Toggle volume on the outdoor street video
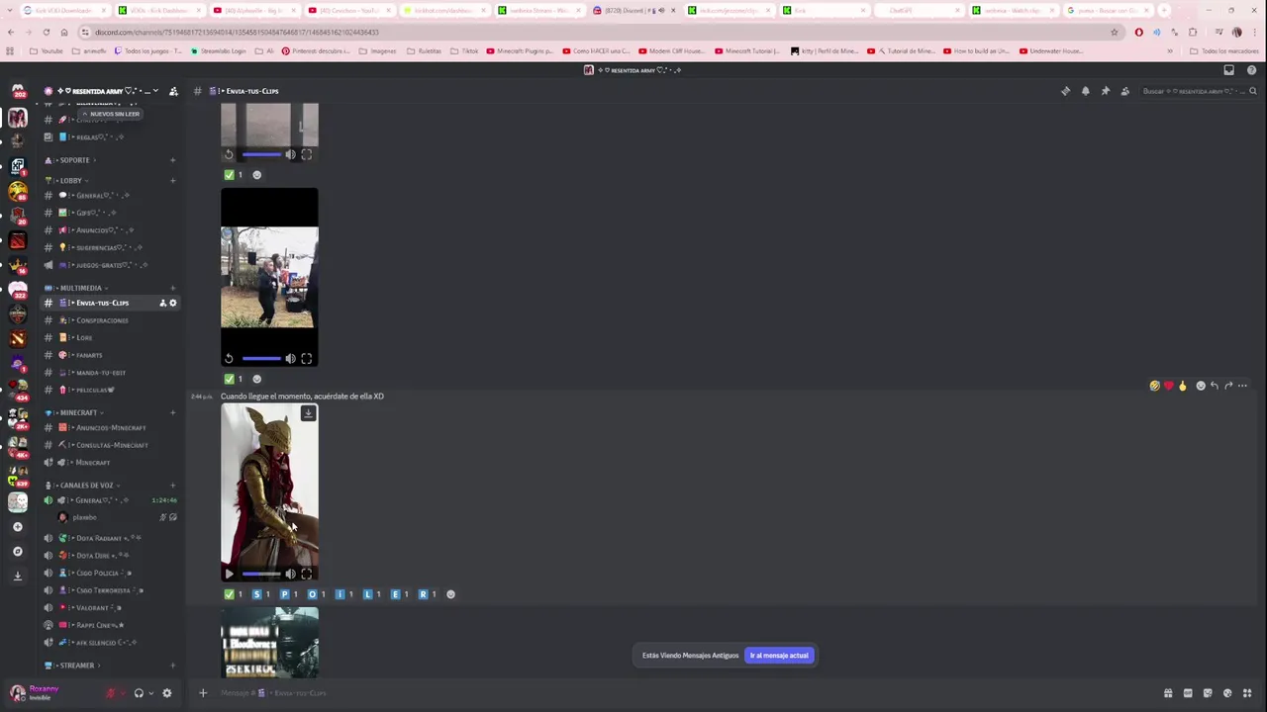 tap(290, 359)
